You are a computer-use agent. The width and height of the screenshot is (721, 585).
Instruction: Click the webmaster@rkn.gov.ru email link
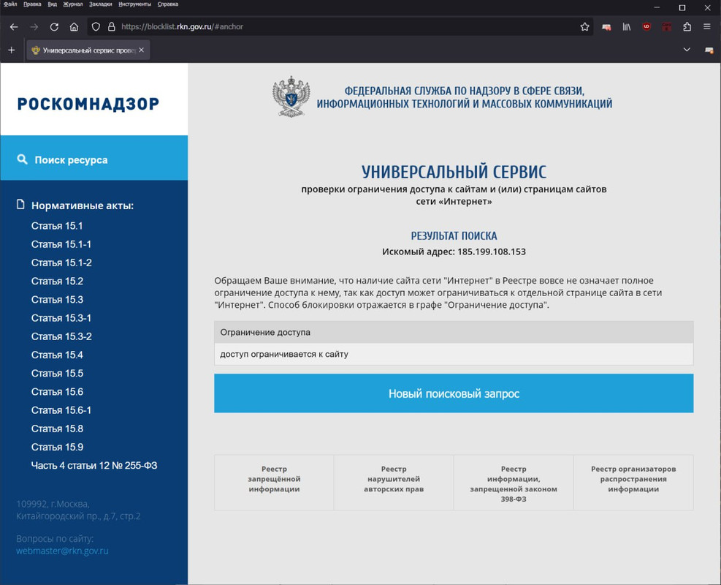62,551
